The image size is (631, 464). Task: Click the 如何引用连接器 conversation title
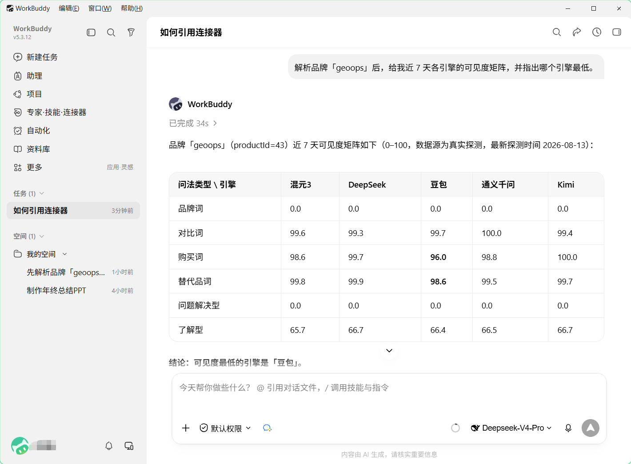coord(191,32)
